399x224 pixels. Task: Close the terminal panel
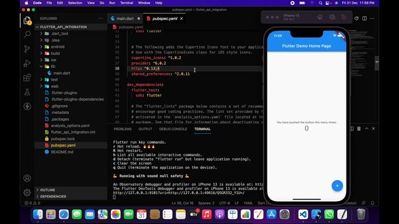tap(373, 129)
